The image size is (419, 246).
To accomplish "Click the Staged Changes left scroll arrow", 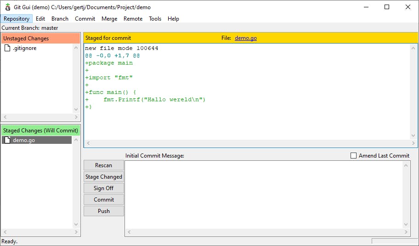I will (5, 232).
